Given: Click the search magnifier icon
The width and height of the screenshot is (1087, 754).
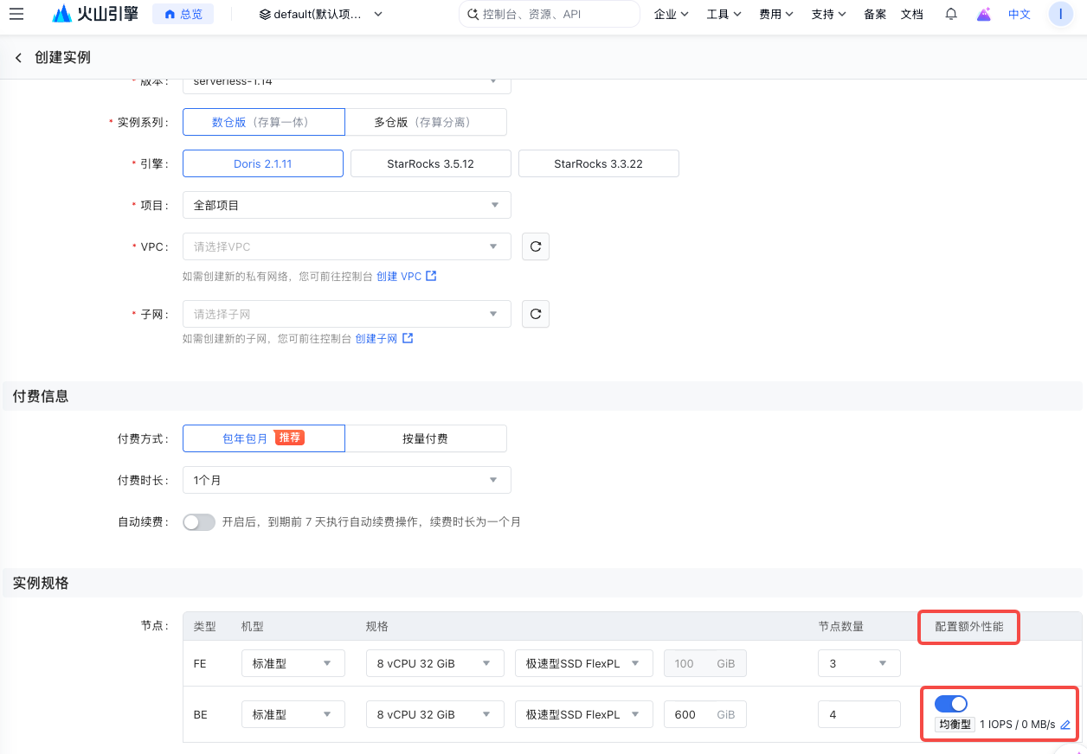Looking at the screenshot, I should tap(473, 14).
